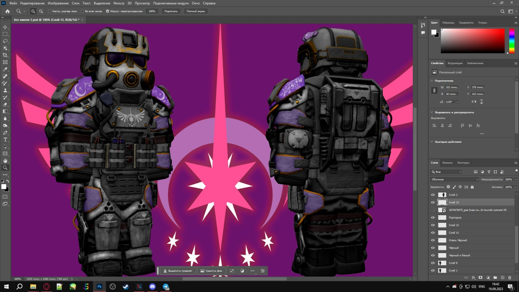Click the delete layer trash icon
Image resolution: width=519 pixels, height=292 pixels.
[x=510, y=278]
